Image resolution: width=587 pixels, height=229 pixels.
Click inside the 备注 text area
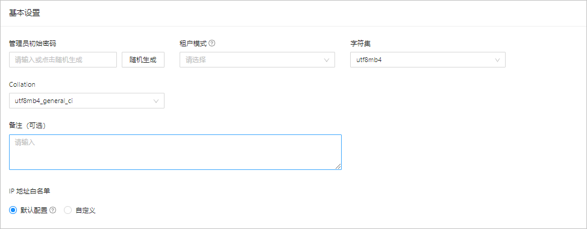click(x=175, y=152)
